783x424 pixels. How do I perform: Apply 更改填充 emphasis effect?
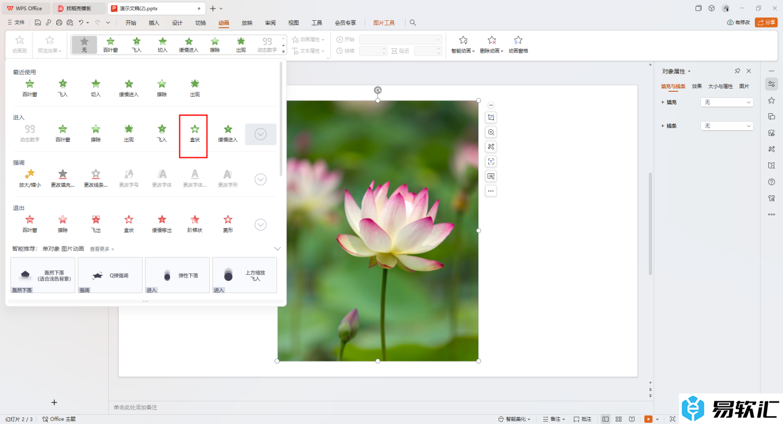click(62, 179)
